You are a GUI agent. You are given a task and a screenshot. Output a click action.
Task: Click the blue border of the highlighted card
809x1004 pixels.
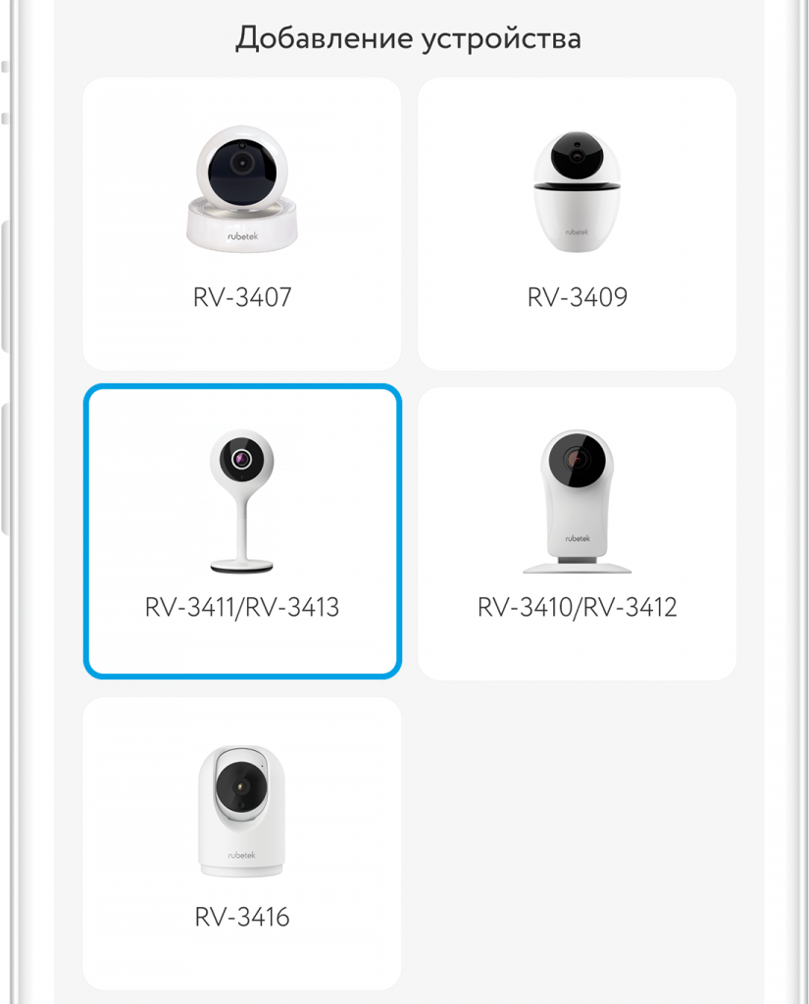(242, 386)
